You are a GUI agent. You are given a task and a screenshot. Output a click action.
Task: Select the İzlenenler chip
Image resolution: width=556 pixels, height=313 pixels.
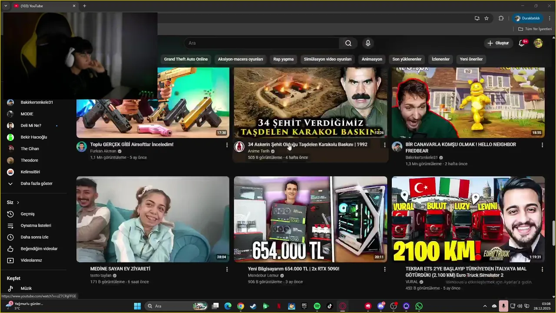[440, 59]
